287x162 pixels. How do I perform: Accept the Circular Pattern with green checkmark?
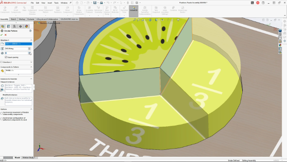(x=2, y=35)
